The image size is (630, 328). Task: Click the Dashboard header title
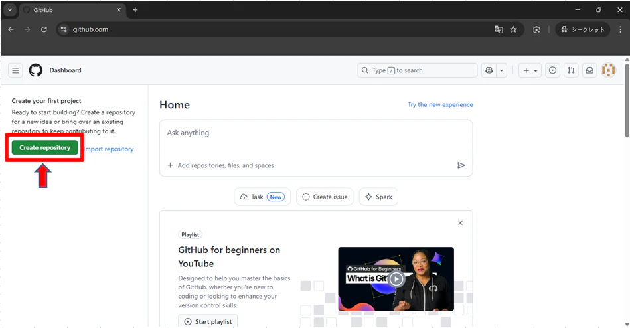[x=65, y=70]
